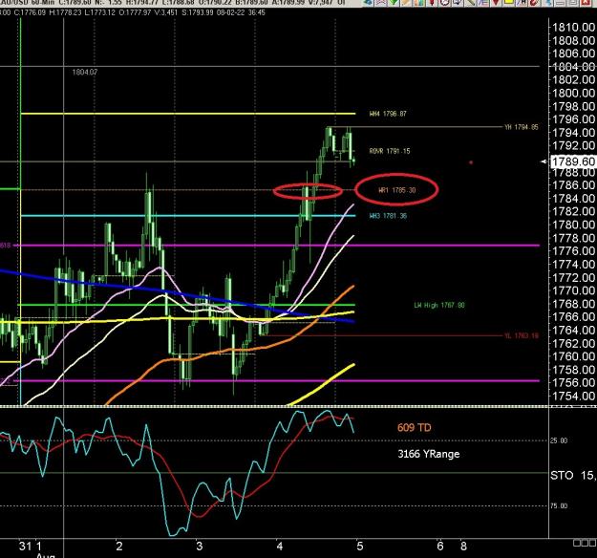The height and width of the screenshot is (558, 597).
Task: Click the LW High 1767.80 label
Action: [439, 305]
